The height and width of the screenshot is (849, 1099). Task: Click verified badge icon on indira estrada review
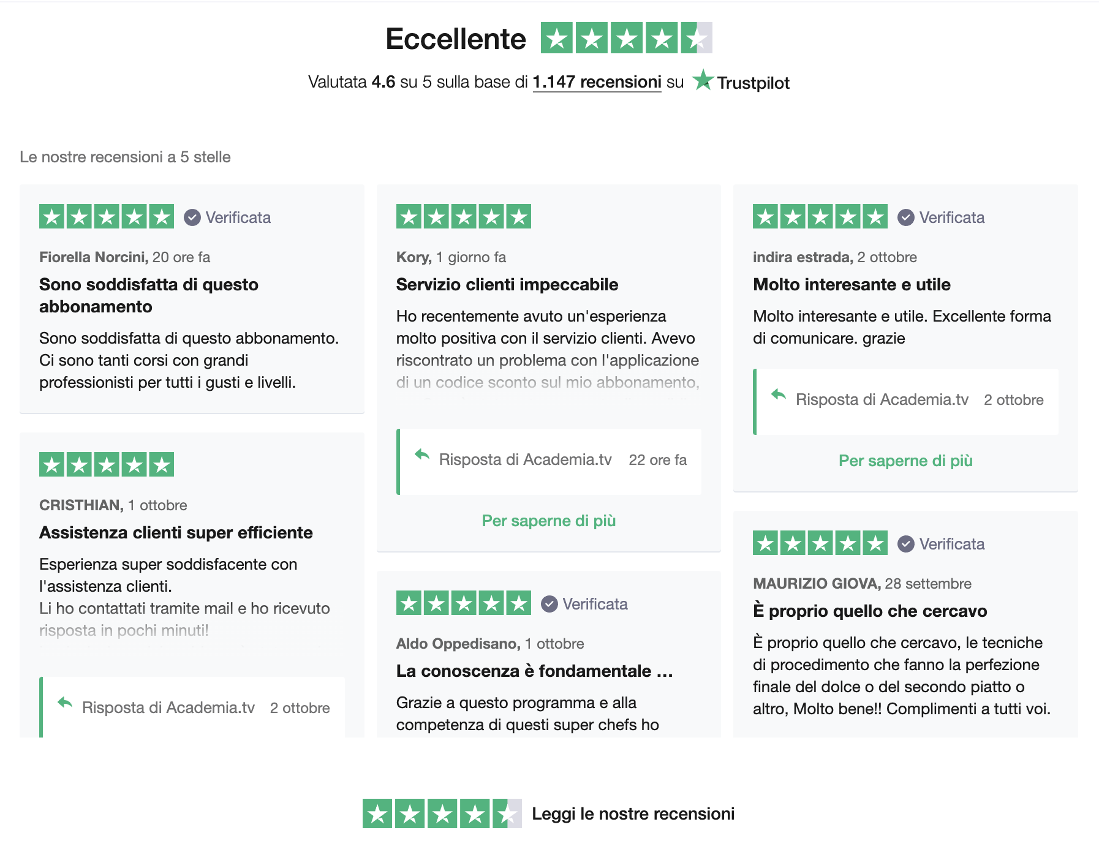906,217
